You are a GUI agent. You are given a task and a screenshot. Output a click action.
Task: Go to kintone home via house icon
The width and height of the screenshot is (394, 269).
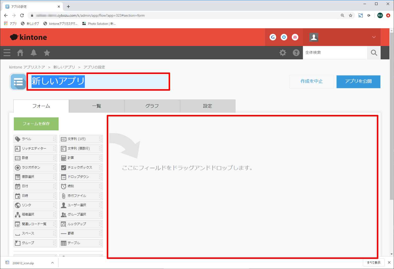pos(20,53)
